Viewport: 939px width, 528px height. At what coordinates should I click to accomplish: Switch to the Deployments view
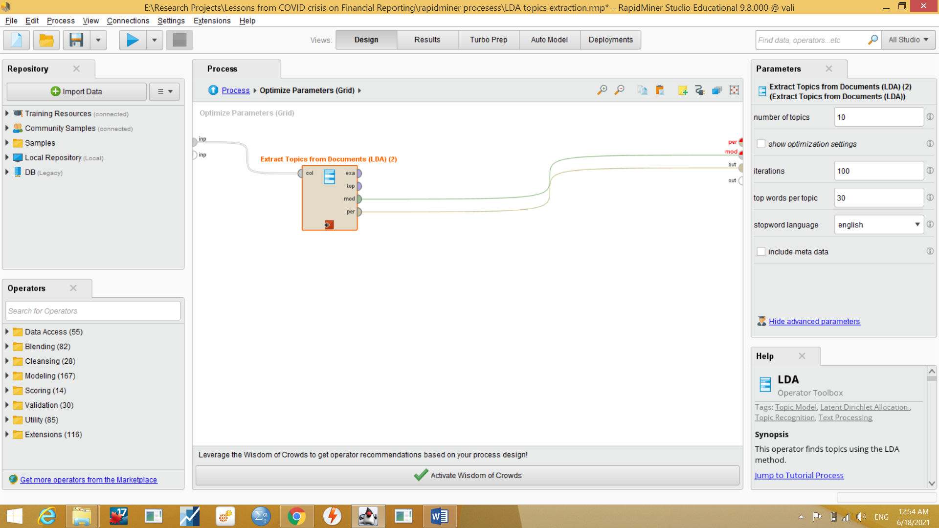(x=610, y=40)
